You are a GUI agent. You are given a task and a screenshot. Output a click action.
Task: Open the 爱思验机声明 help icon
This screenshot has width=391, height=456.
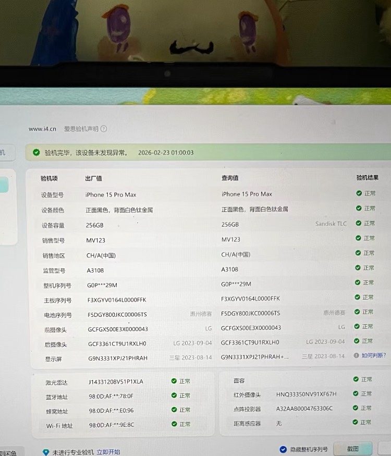click(x=104, y=129)
